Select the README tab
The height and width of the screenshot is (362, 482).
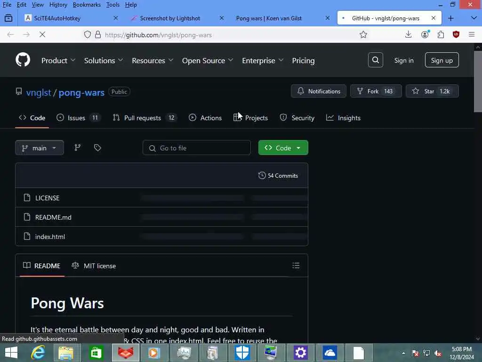pyautogui.click(x=42, y=266)
